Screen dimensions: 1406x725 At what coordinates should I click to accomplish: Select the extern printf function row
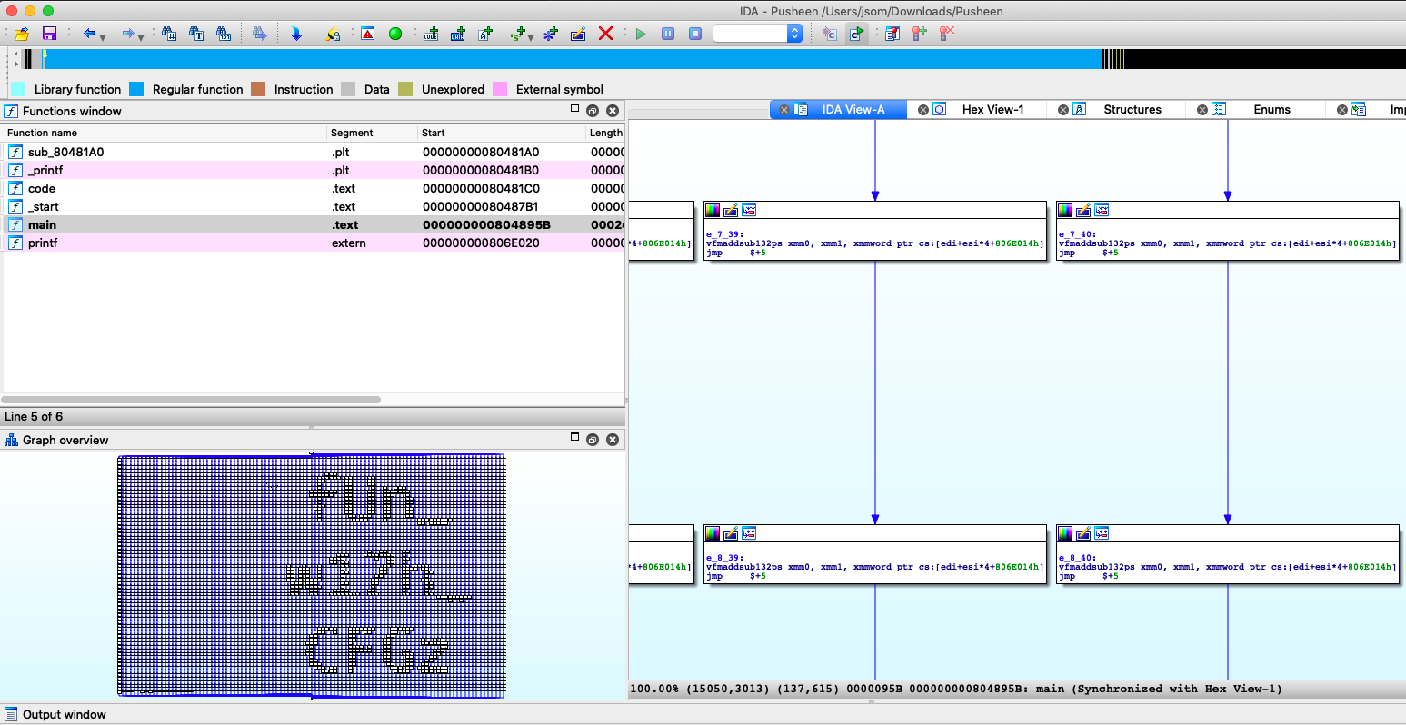[x=314, y=243]
